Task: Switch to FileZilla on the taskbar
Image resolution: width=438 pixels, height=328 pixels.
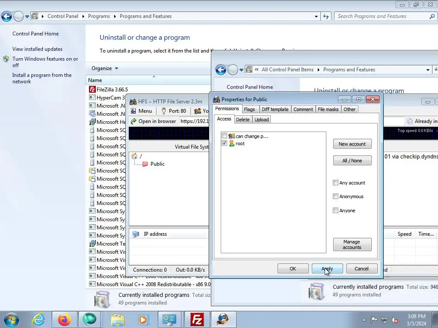Action: click(197, 319)
